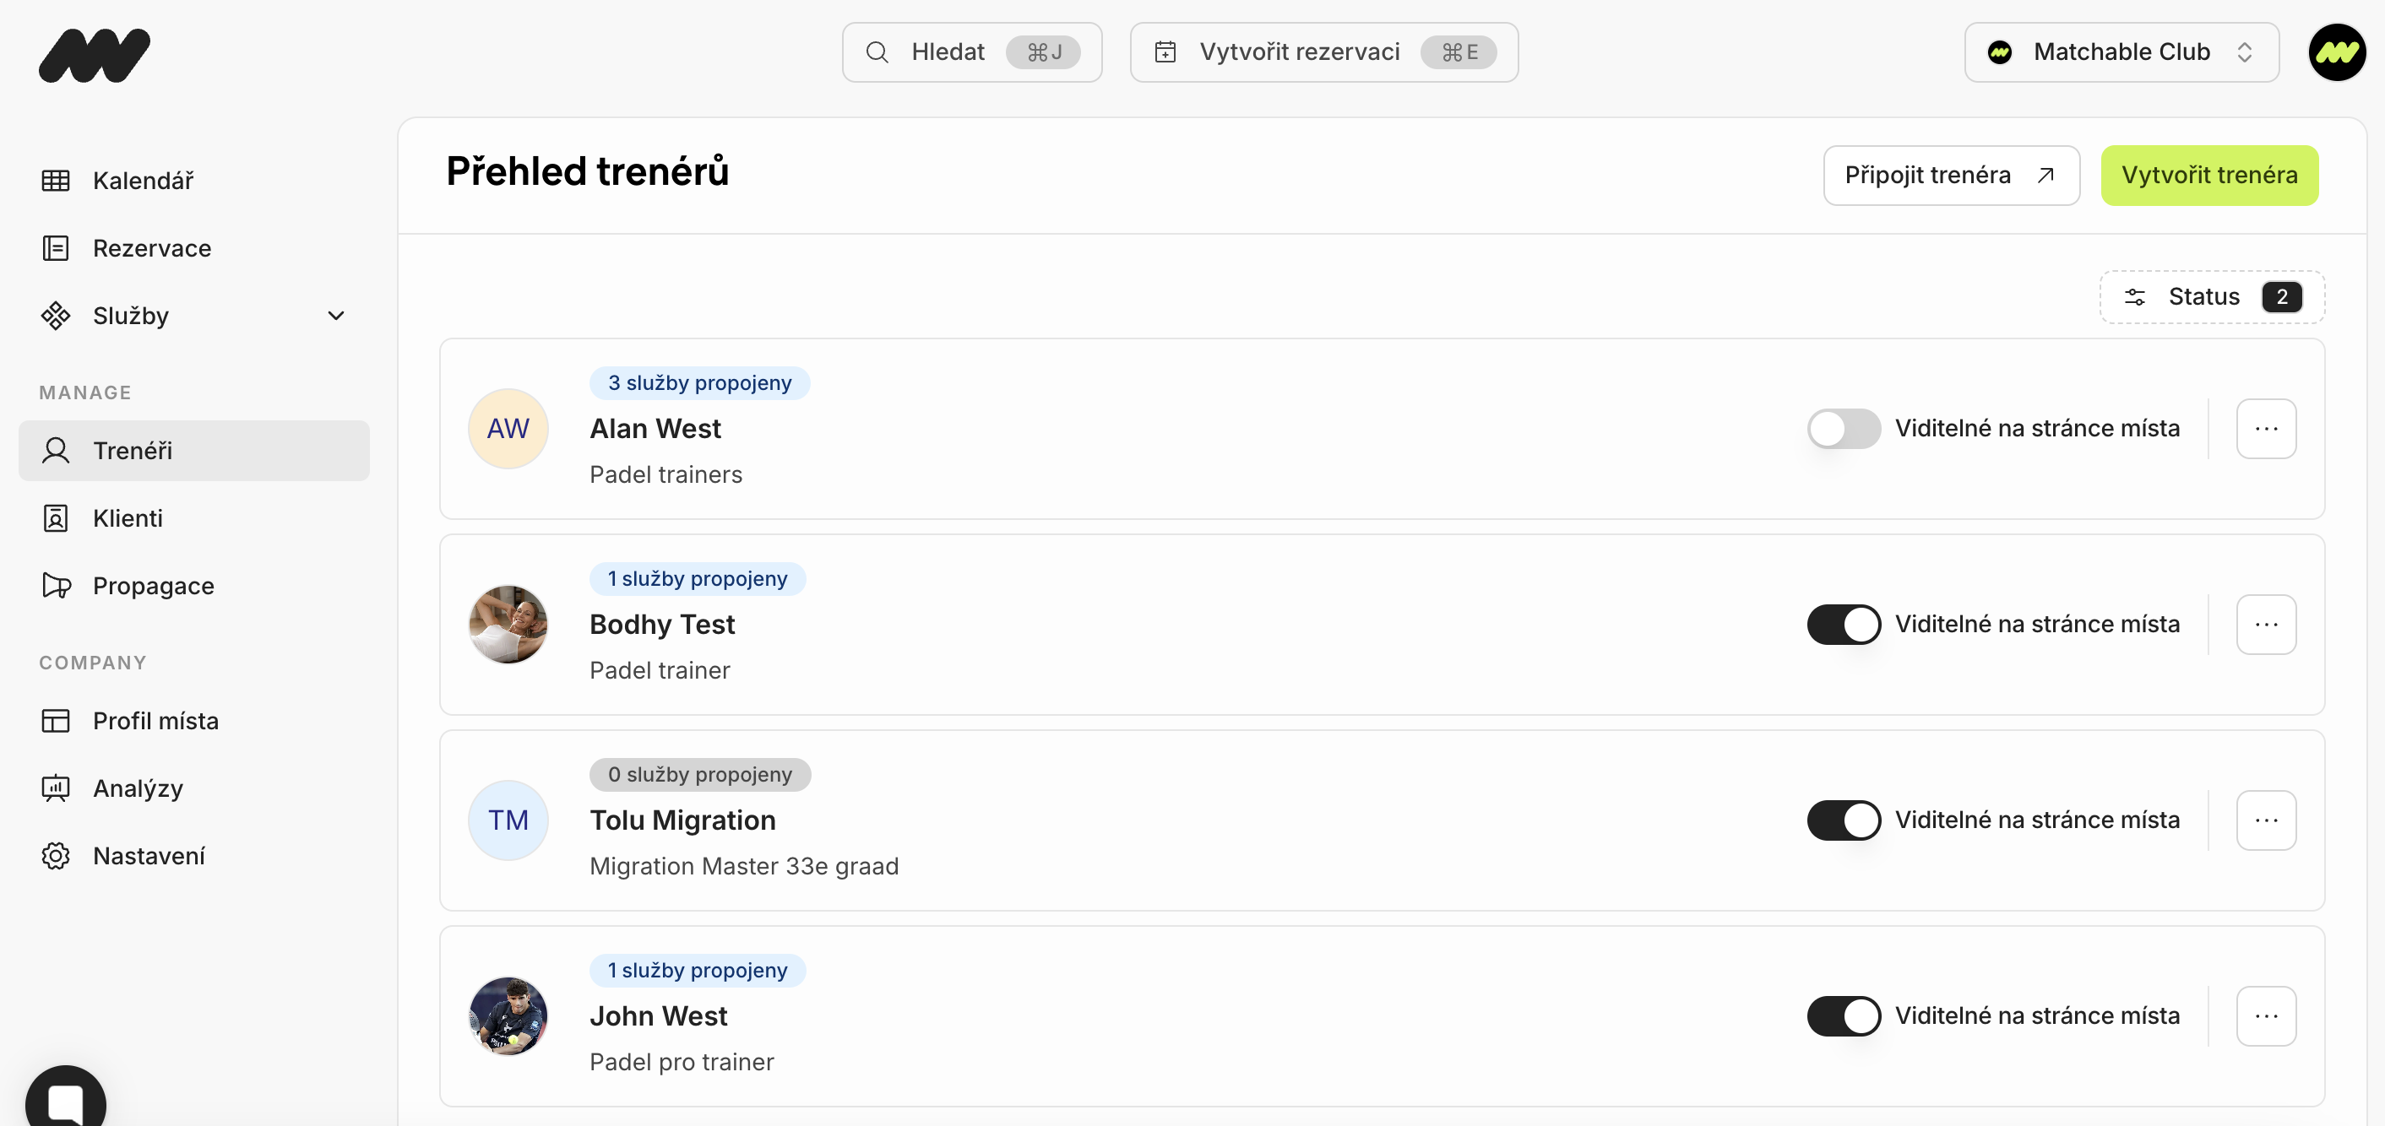The width and height of the screenshot is (2385, 1126).
Task: Click the Matchable logo in top-left
Action: click(x=94, y=55)
